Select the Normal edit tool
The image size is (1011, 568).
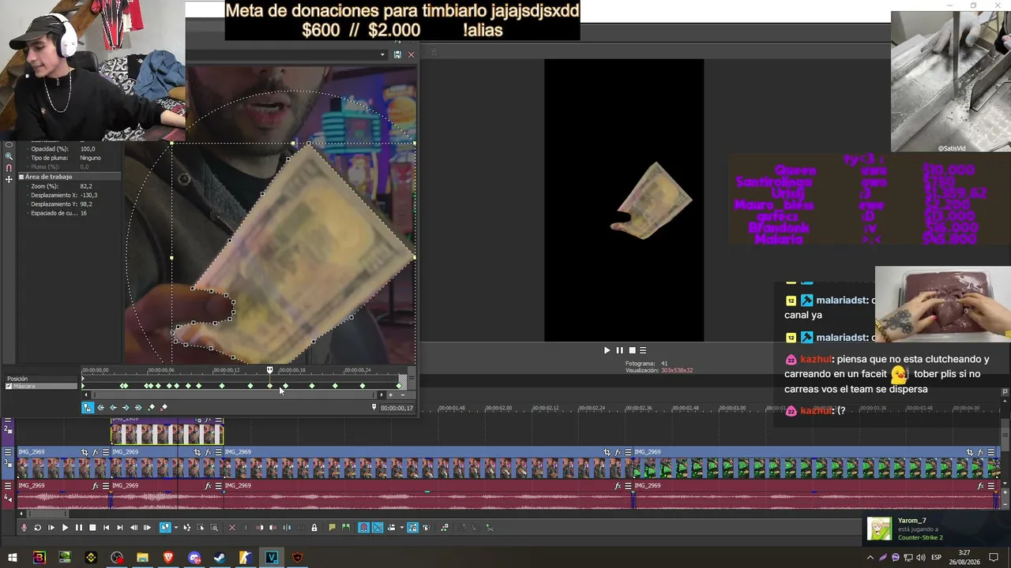click(x=165, y=528)
